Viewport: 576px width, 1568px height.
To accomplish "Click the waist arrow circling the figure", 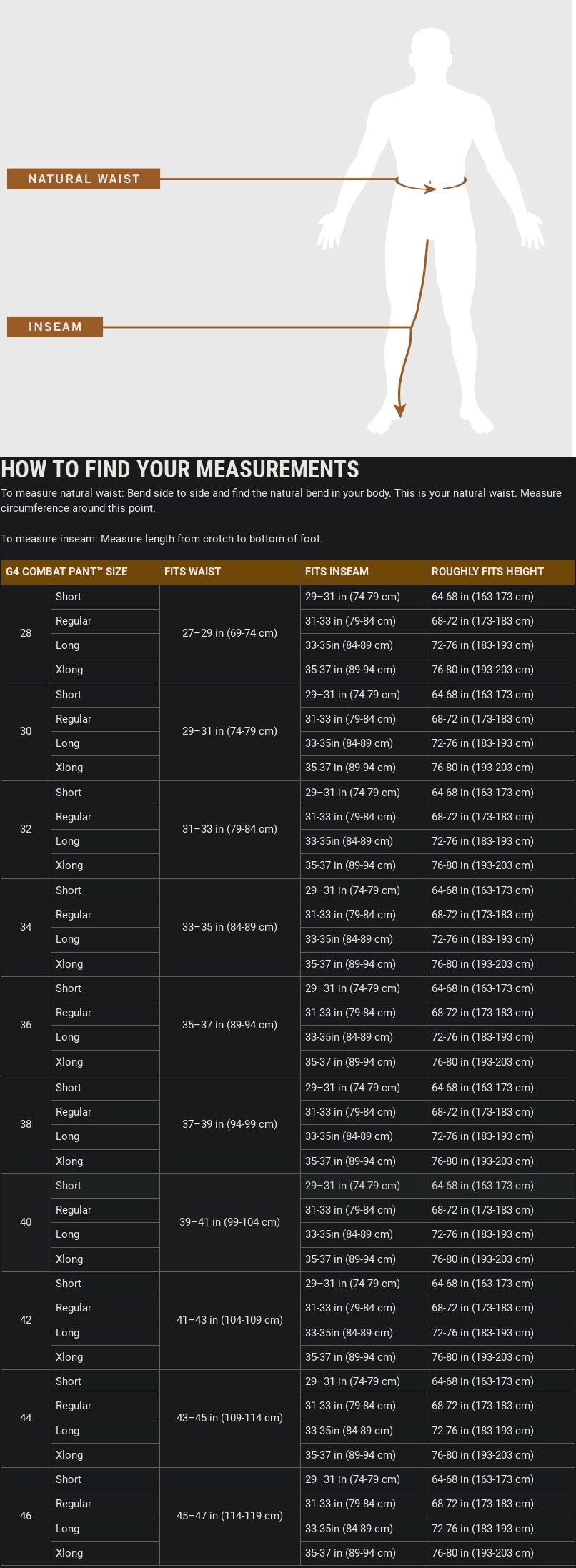I will tap(430, 188).
